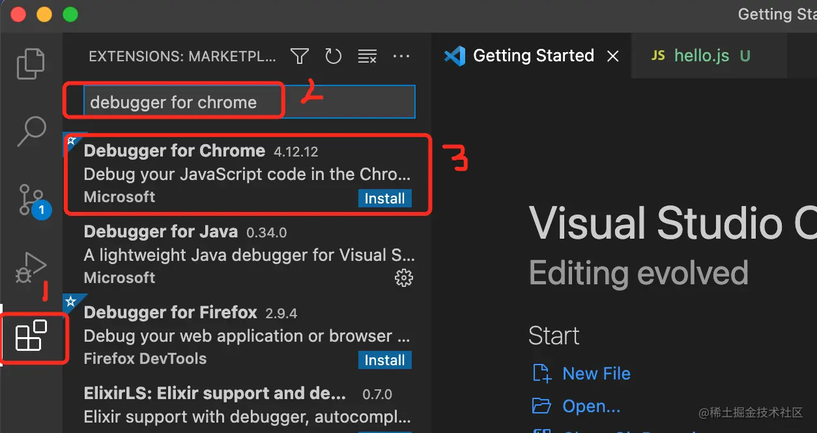Switch to the Getting Started tab
The height and width of the screenshot is (433, 817).
coord(533,56)
